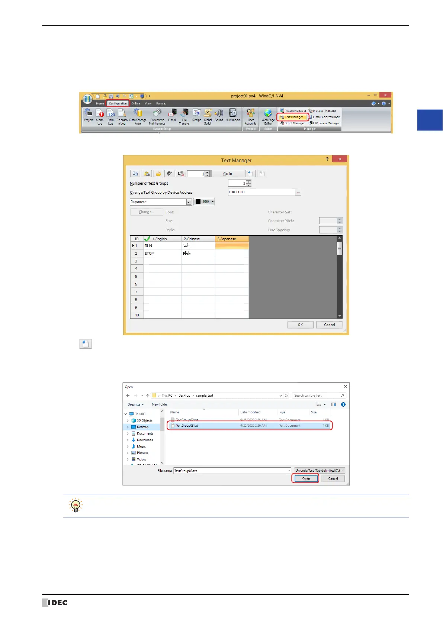Expand the Downloads tree node

coord(128,440)
